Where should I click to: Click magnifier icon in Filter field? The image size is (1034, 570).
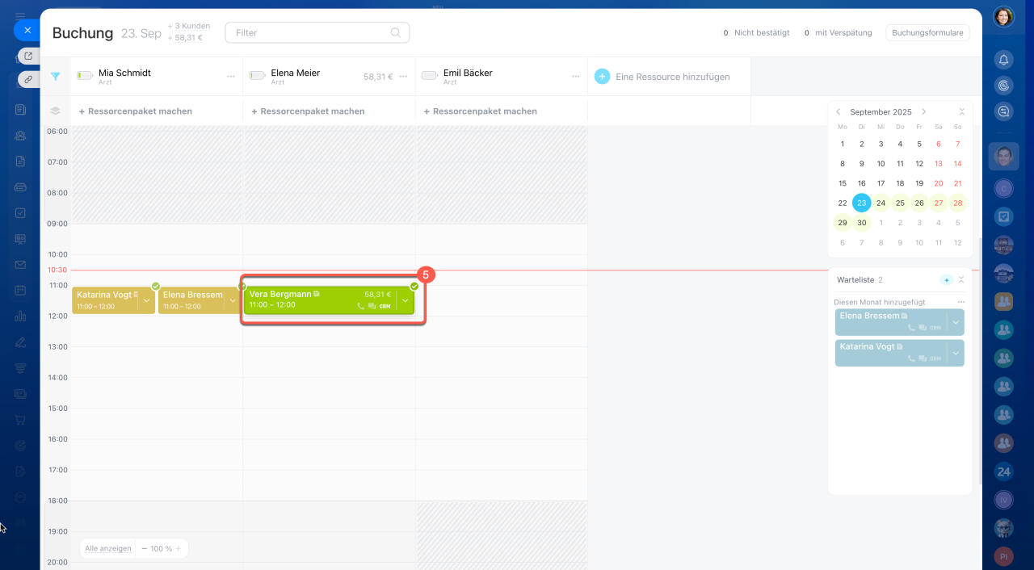point(396,32)
